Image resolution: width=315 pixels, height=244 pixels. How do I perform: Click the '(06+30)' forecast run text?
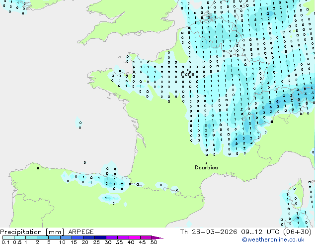coord(297,232)
